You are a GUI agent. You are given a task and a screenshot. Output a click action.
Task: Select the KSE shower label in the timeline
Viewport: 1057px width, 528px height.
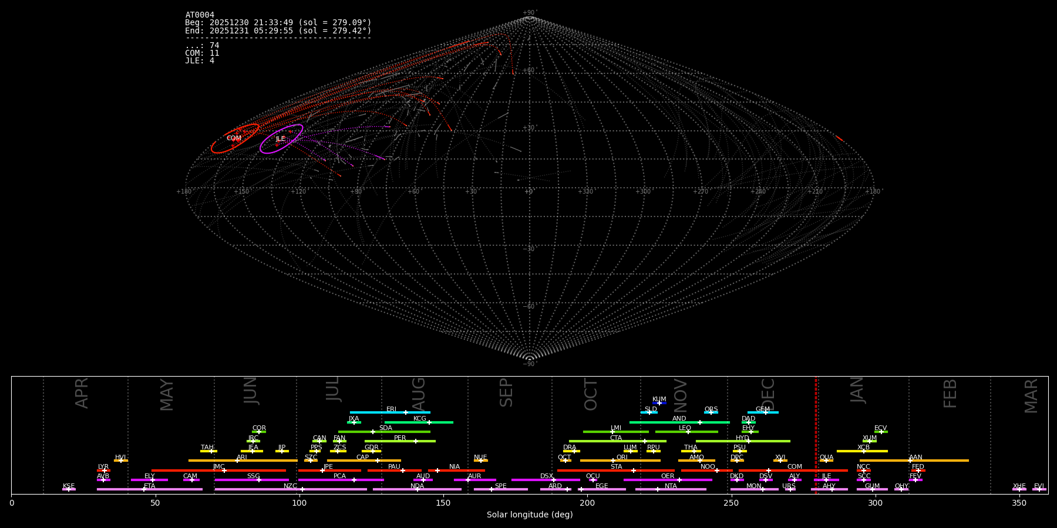pos(69,486)
